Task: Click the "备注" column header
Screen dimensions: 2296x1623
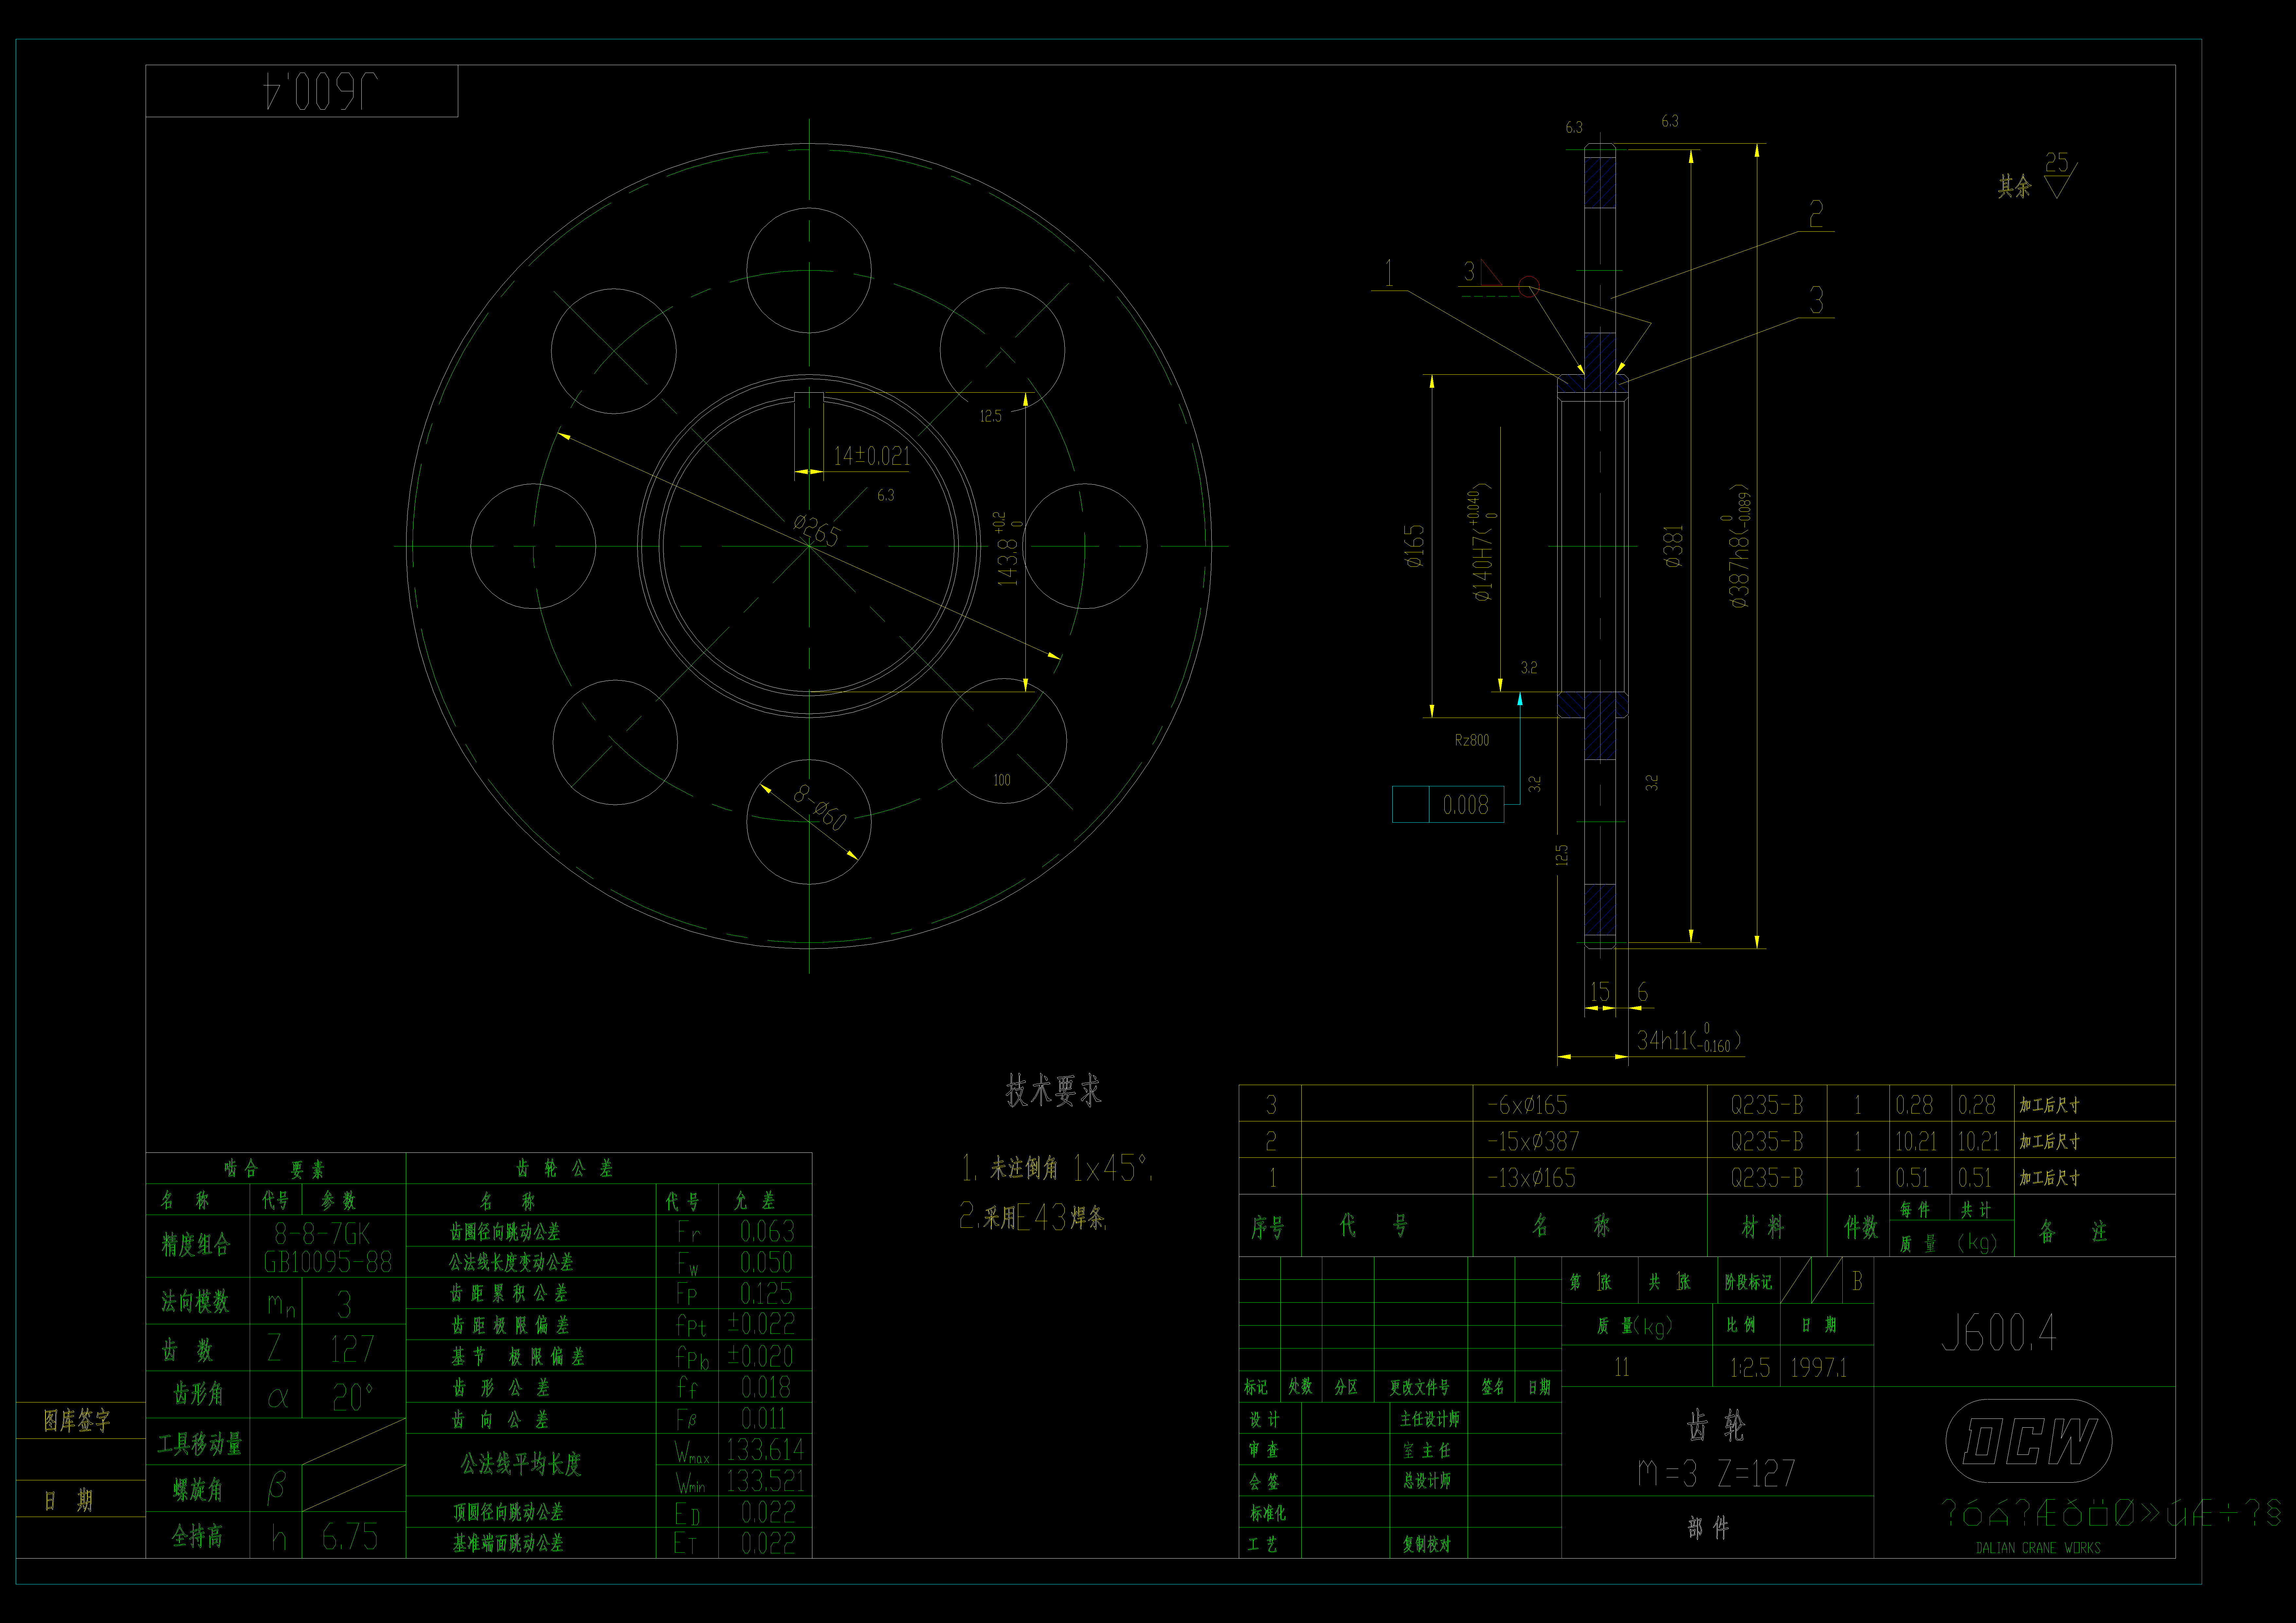Action: tap(2073, 1231)
